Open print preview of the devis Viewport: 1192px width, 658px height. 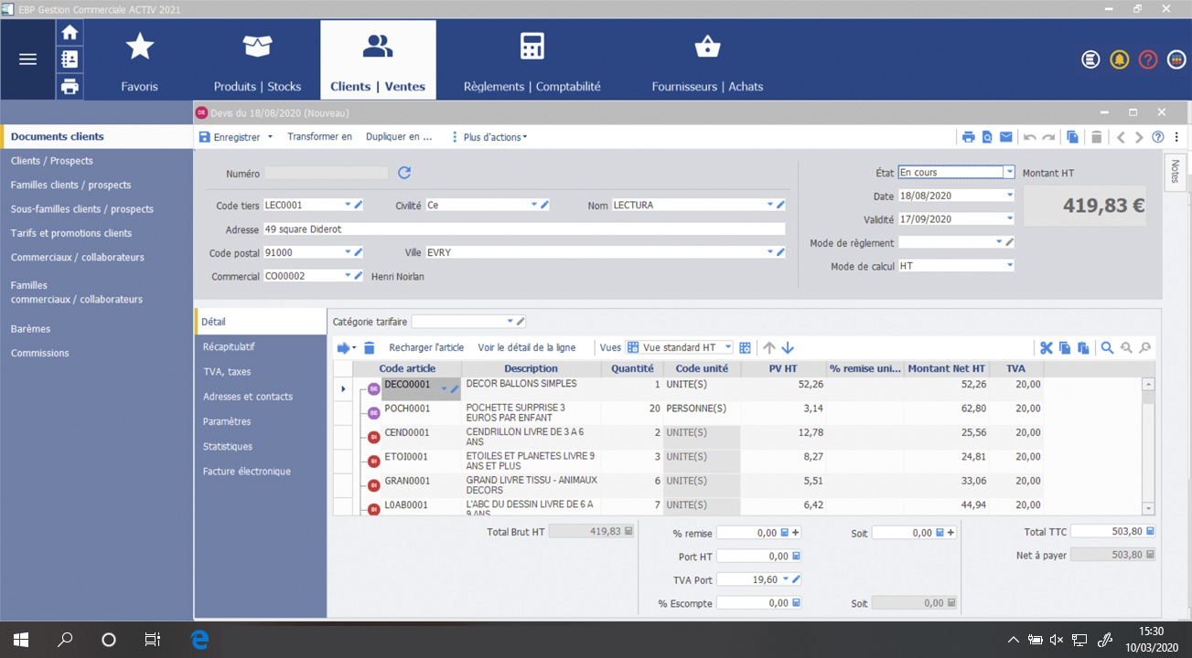(988, 136)
